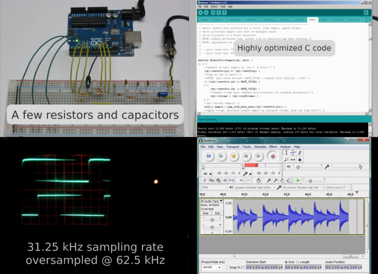378x274 pixels.
Task: Pause playback in Audacity
Action: tap(209, 156)
